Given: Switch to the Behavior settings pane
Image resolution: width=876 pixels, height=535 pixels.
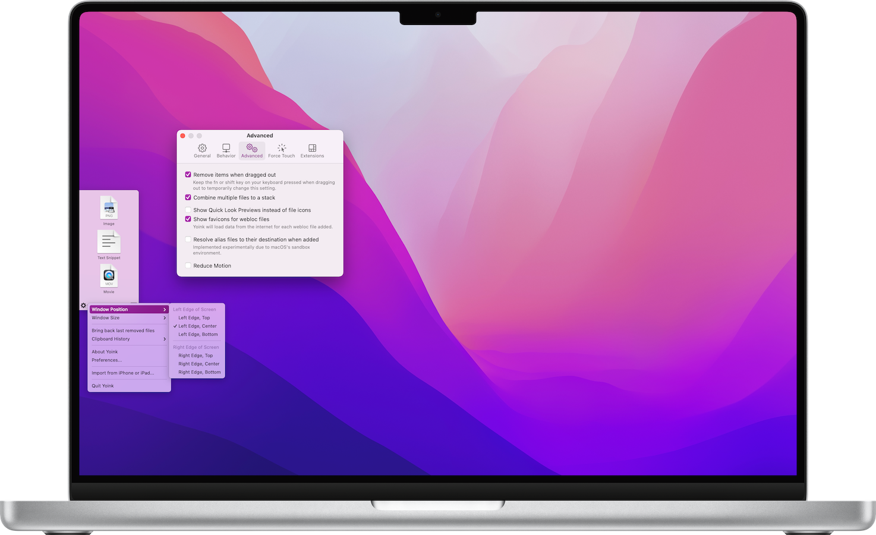Looking at the screenshot, I should tap(226, 150).
